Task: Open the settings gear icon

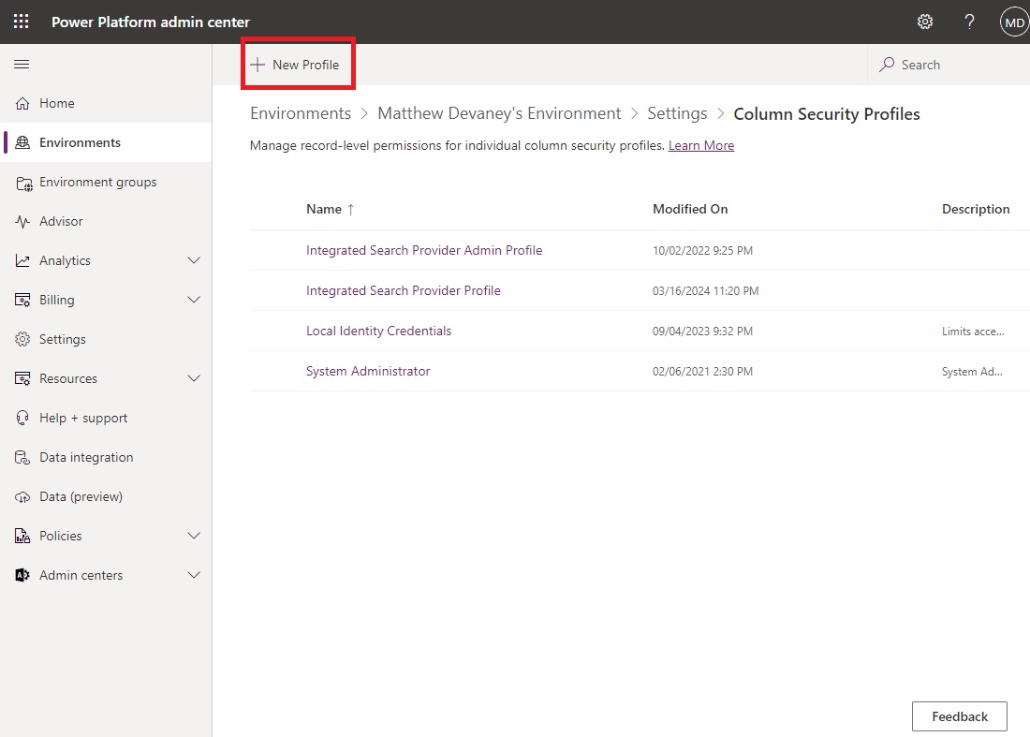Action: tap(925, 21)
